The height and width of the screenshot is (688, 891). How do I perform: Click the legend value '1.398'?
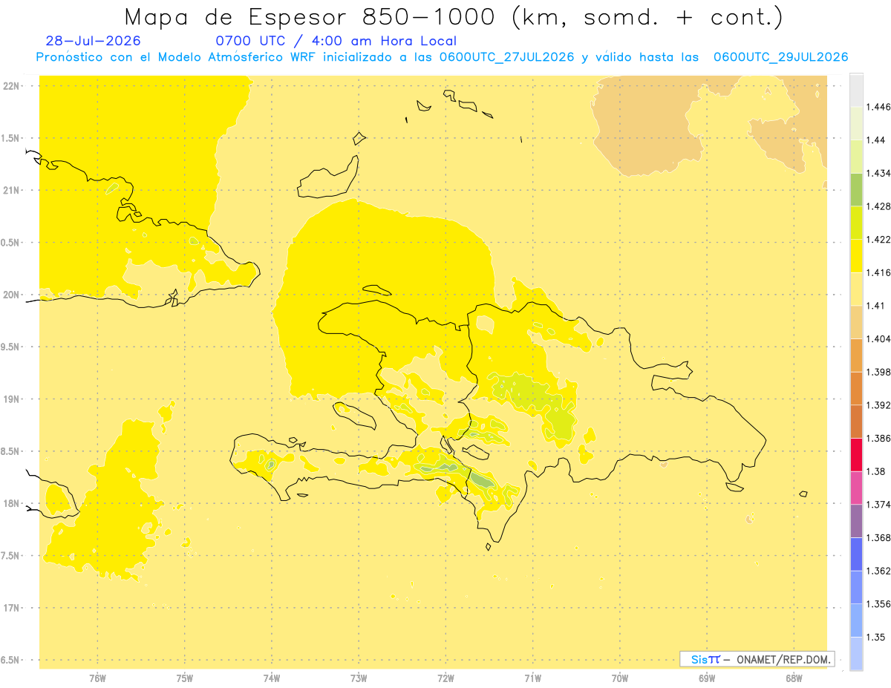[x=878, y=372]
